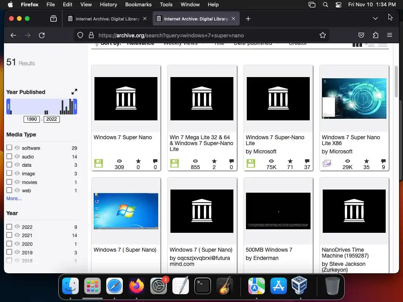
Task: Open Launchpad from the dock
Action: click(x=92, y=285)
